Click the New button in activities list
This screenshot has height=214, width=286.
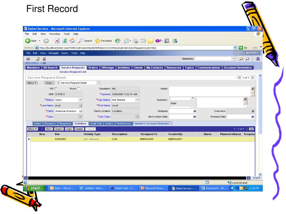49,129
